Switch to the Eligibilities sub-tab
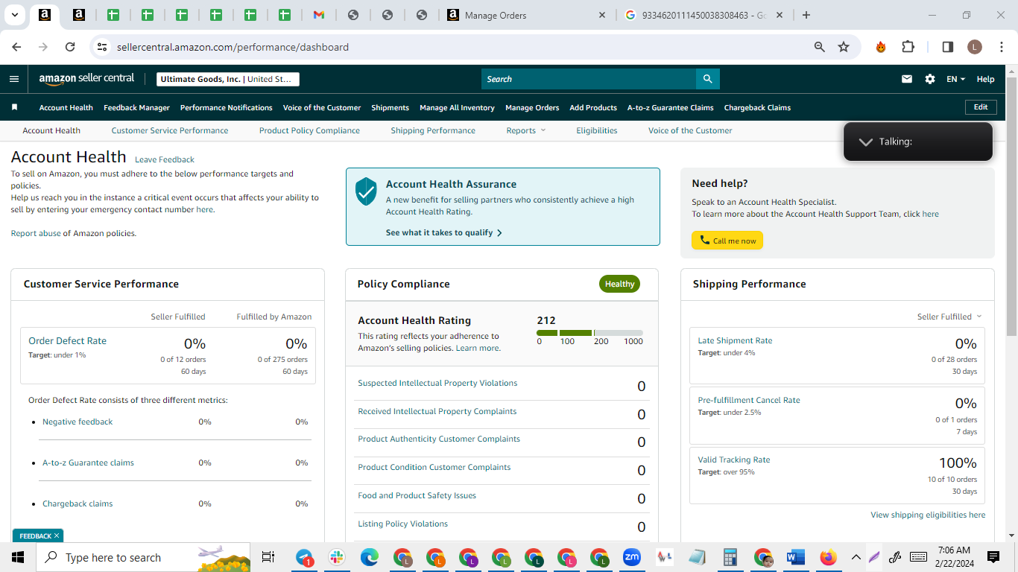This screenshot has height=572, width=1018. point(597,130)
